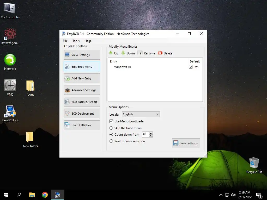
Task: Click the countdown value field 30
Action: [145, 134]
